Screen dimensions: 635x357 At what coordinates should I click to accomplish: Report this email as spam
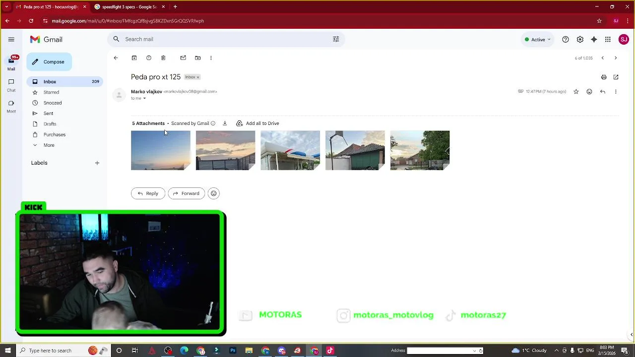pyautogui.click(x=149, y=58)
